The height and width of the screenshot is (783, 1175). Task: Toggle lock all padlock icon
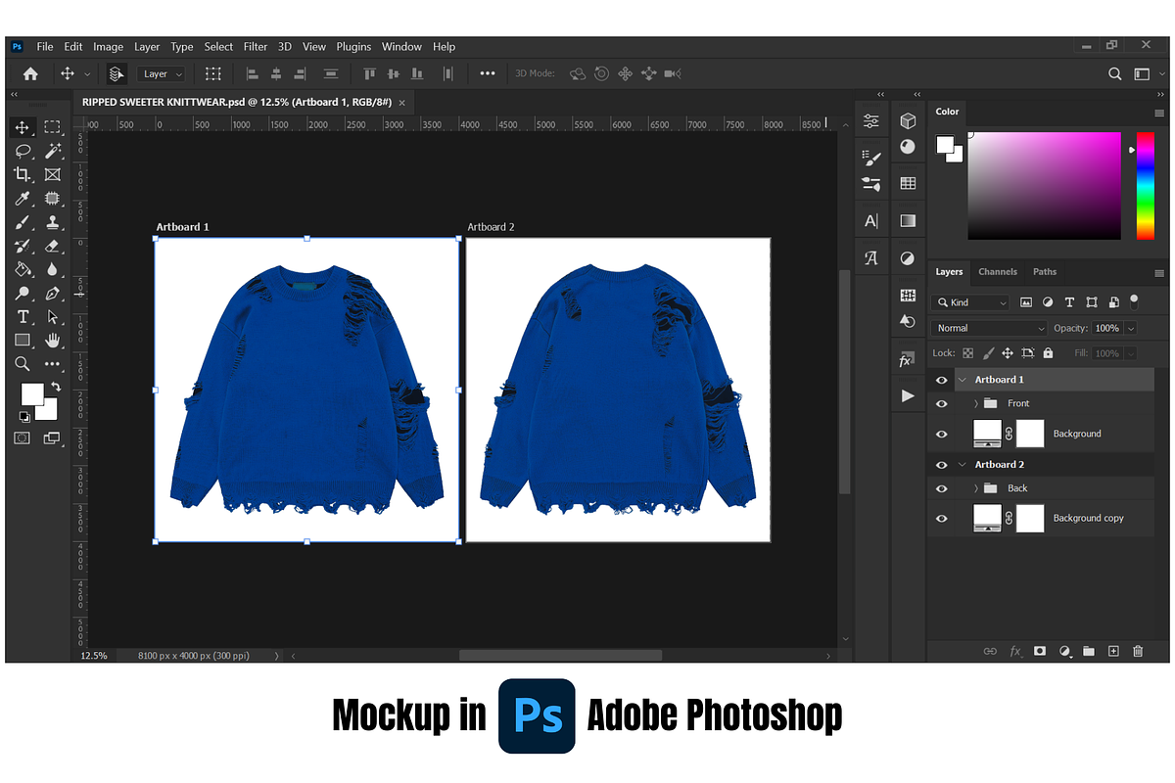[x=1049, y=353]
